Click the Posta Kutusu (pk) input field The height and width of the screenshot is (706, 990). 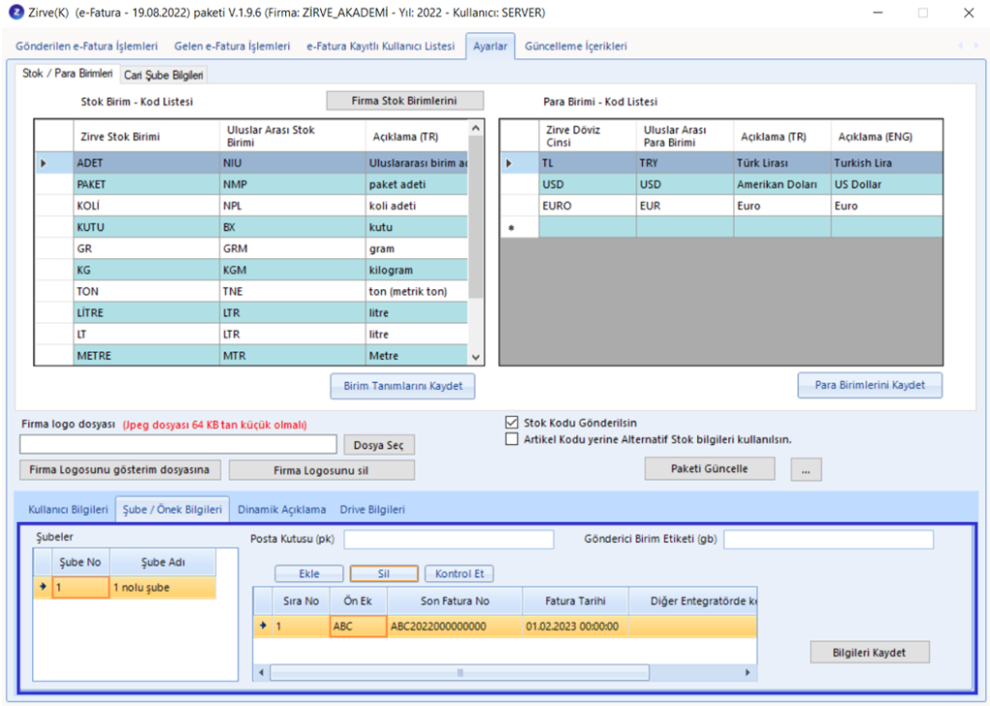(449, 540)
